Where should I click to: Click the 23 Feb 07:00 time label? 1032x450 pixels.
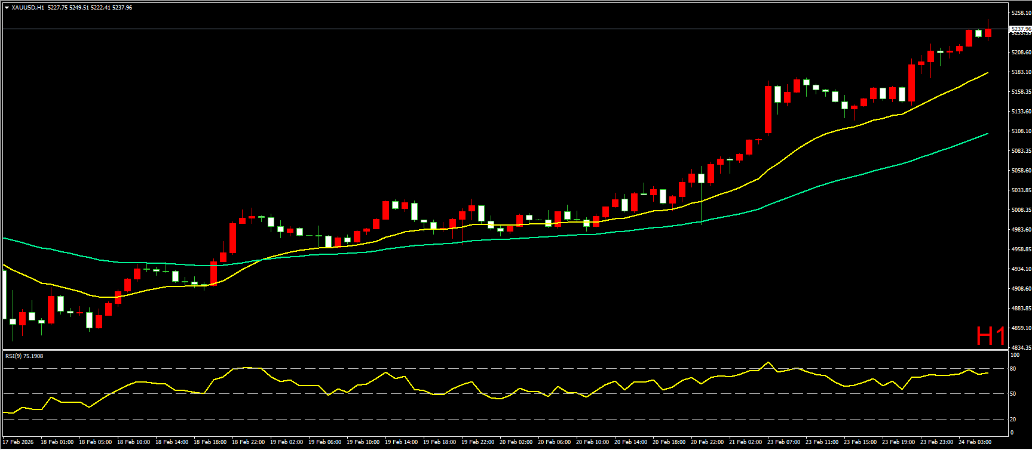[x=783, y=442]
